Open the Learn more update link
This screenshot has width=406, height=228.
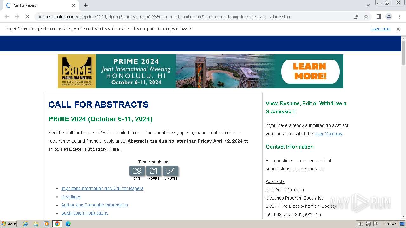(x=381, y=29)
